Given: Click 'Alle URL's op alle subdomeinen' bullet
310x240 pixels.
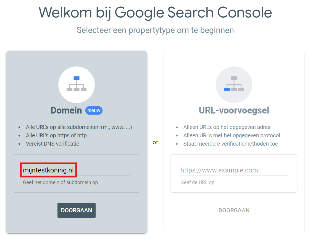Looking at the screenshot, I should (x=79, y=127).
